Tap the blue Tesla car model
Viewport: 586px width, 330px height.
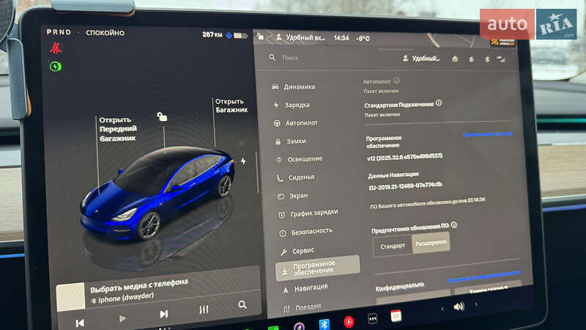pyautogui.click(x=157, y=192)
